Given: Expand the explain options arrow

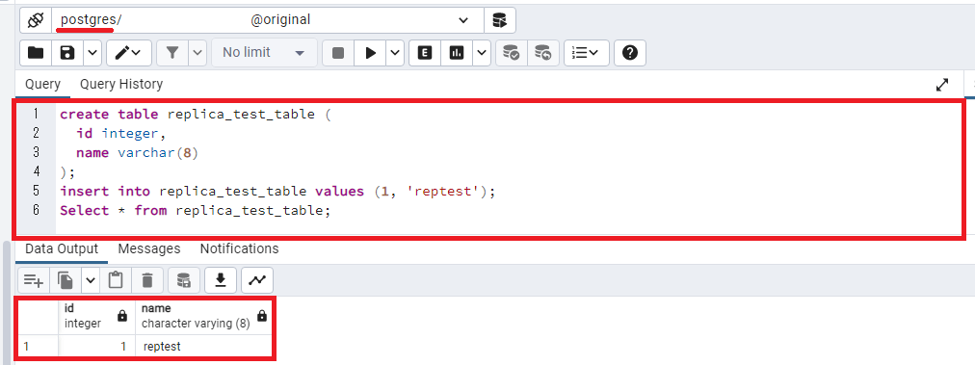Looking at the screenshot, I should coord(482,53).
